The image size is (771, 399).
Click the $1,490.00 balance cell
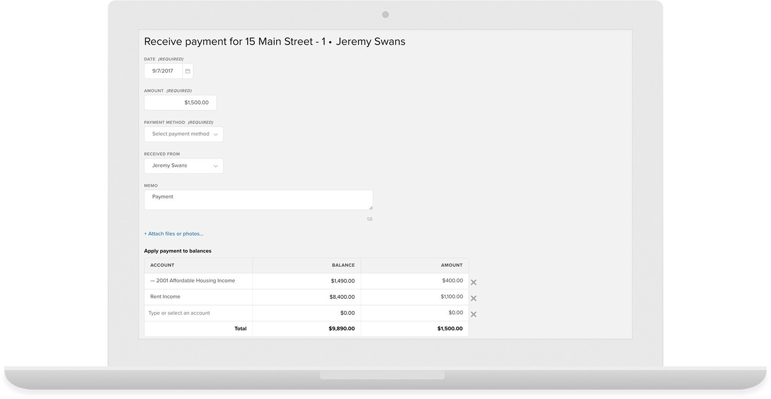307,281
